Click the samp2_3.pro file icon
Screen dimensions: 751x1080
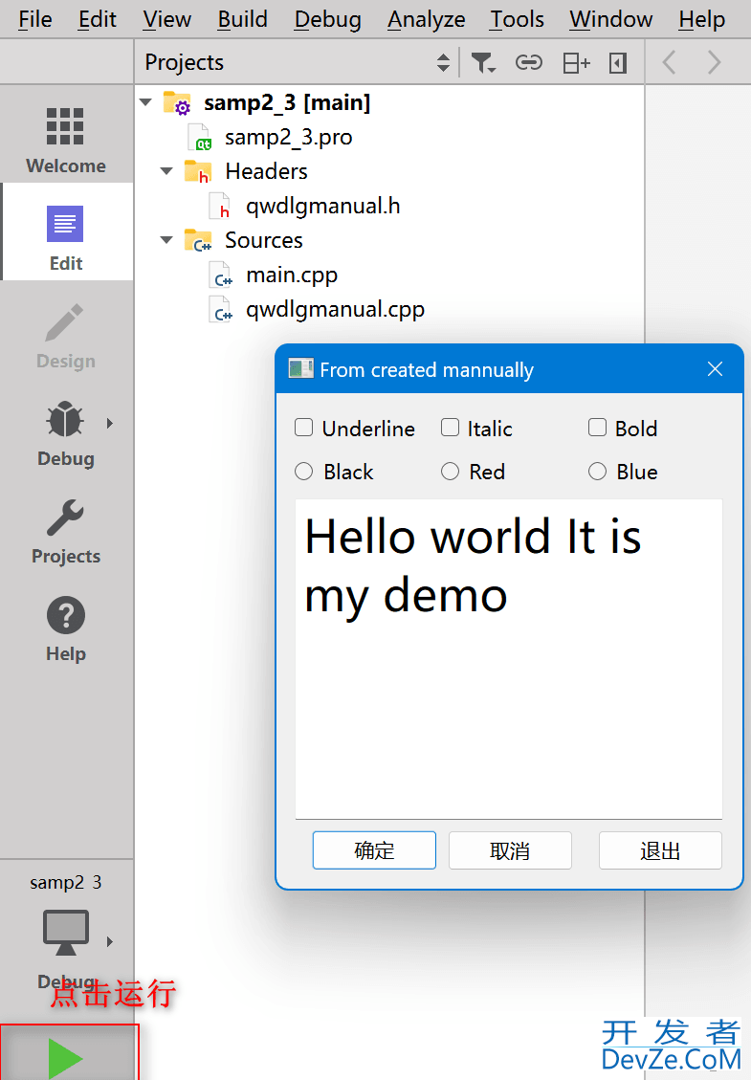coord(200,137)
